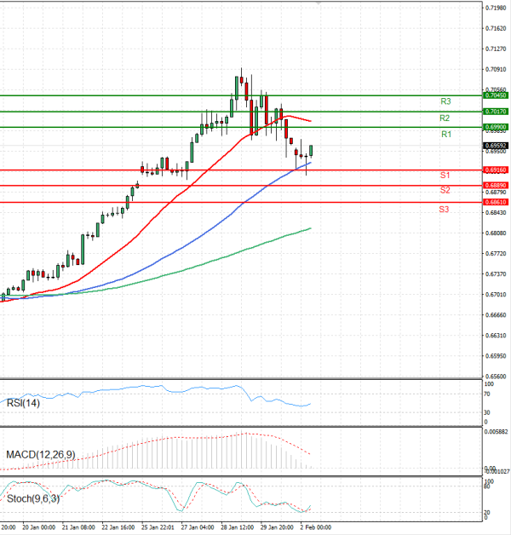Select the red 0.68610 price tag

tap(496, 202)
